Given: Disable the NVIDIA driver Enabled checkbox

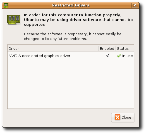Looking at the screenshot, I should [107, 56].
